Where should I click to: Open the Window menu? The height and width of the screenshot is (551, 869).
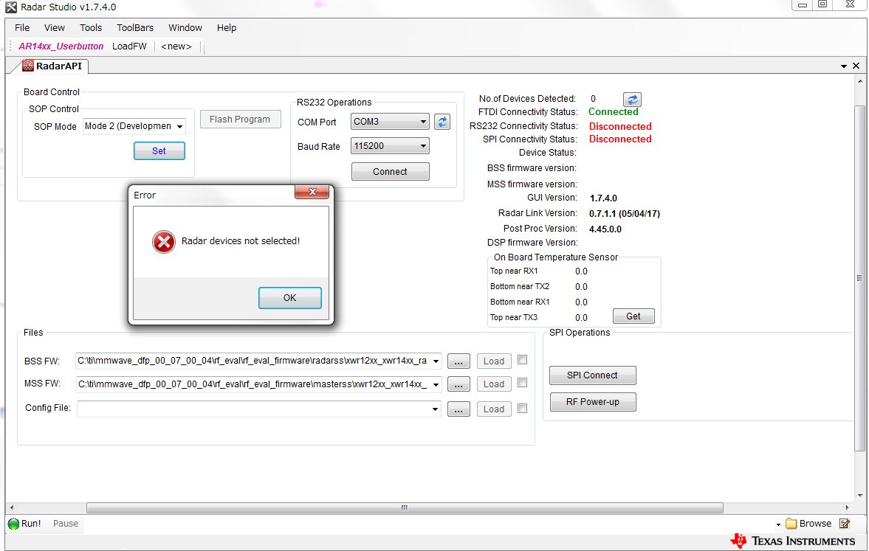185,28
